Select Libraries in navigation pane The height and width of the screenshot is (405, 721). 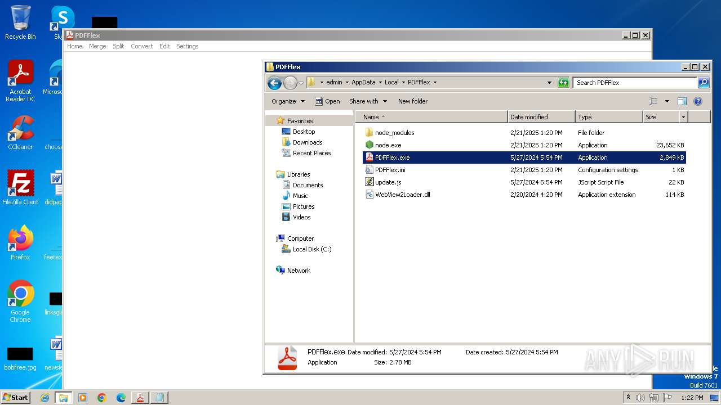click(299, 174)
